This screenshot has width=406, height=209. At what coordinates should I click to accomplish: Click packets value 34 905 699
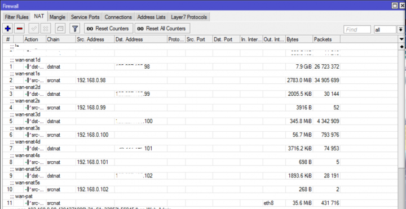coord(326,81)
